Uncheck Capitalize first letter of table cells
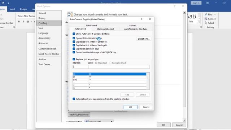Screen dimensions: 231x130 point(74,45)
